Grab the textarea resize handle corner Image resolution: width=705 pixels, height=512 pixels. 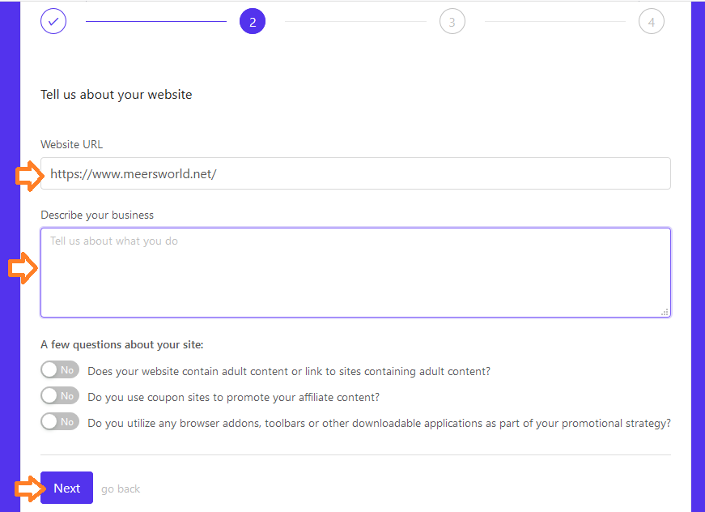point(665,311)
